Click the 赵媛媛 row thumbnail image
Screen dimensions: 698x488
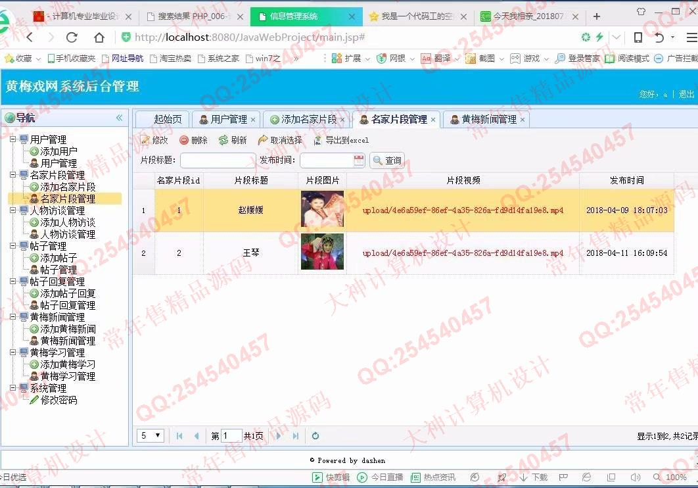pos(322,210)
